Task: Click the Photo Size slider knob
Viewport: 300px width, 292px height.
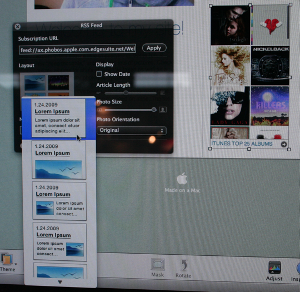Action: tap(154, 110)
